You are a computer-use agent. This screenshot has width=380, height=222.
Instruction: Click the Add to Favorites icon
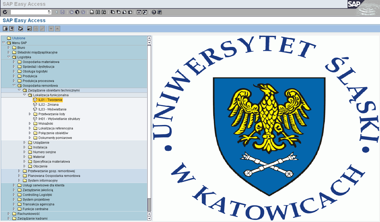(x=30, y=28)
